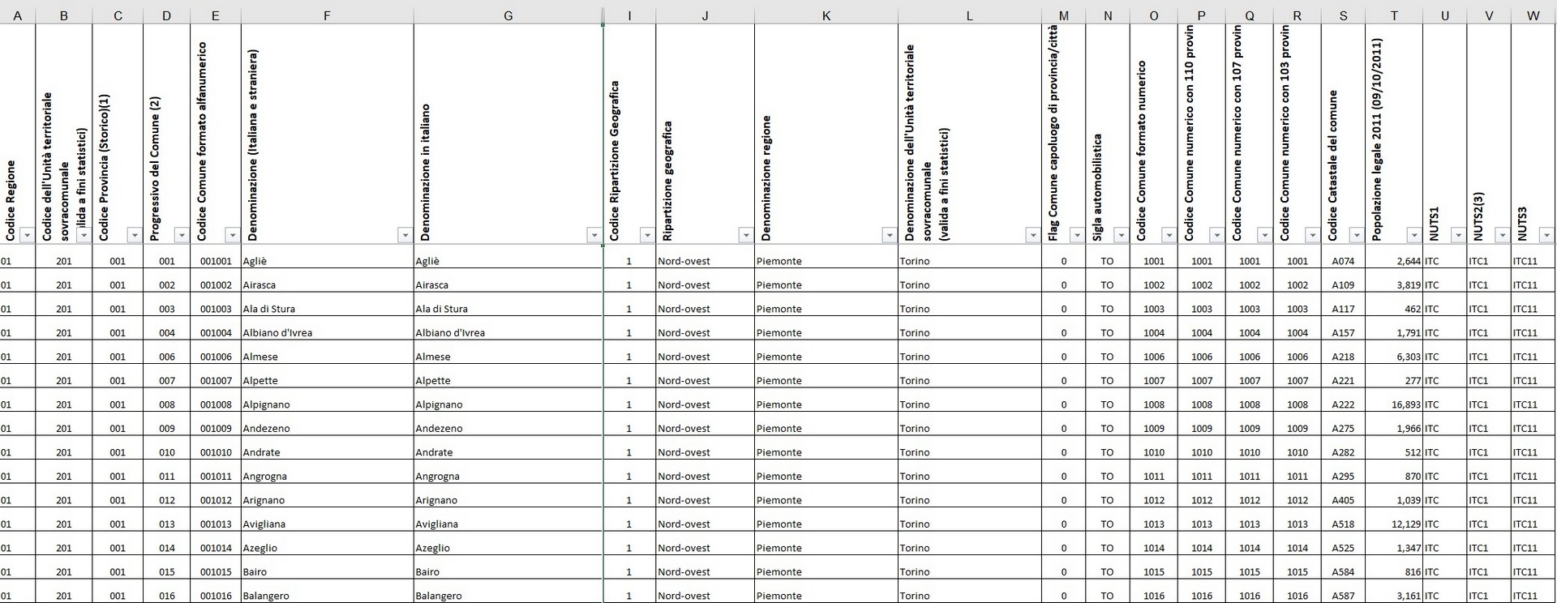
Task: Select column F header
Action: (327, 15)
